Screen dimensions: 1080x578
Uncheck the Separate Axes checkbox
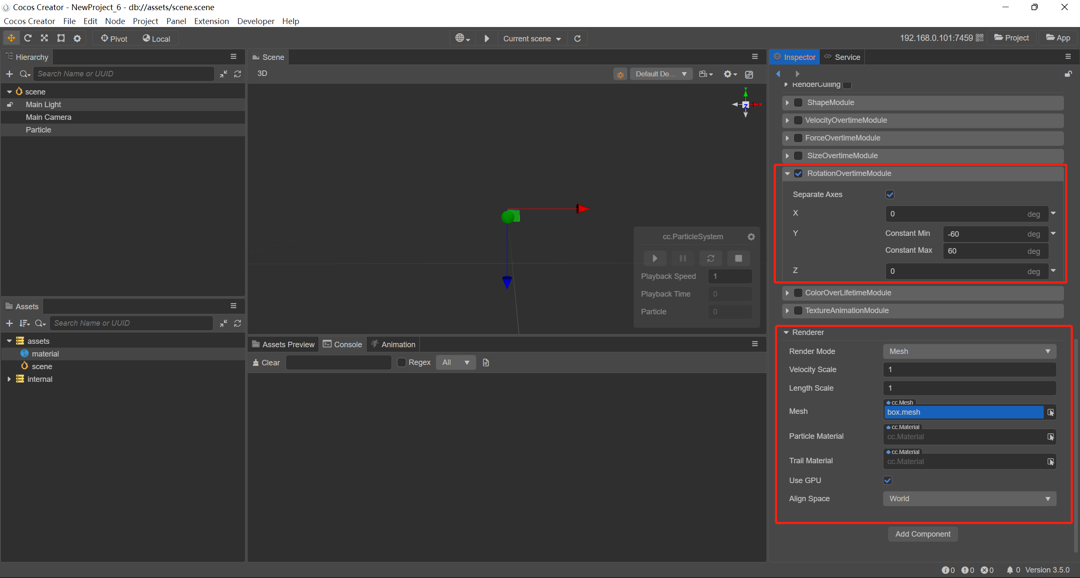[890, 194]
